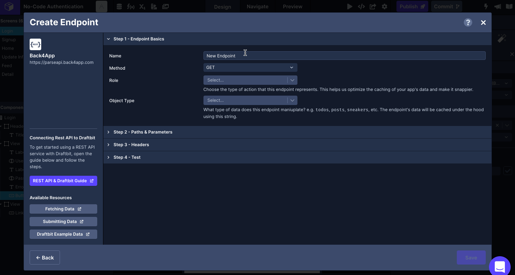515x275 pixels.
Task: Click the share/export icon
Action: pos(373,6)
